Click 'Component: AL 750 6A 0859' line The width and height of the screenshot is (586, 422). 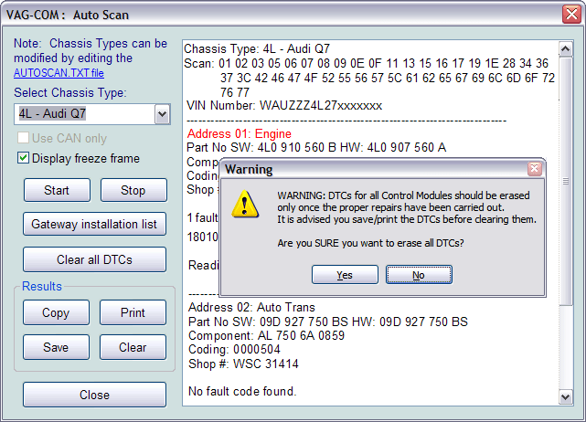pos(266,335)
